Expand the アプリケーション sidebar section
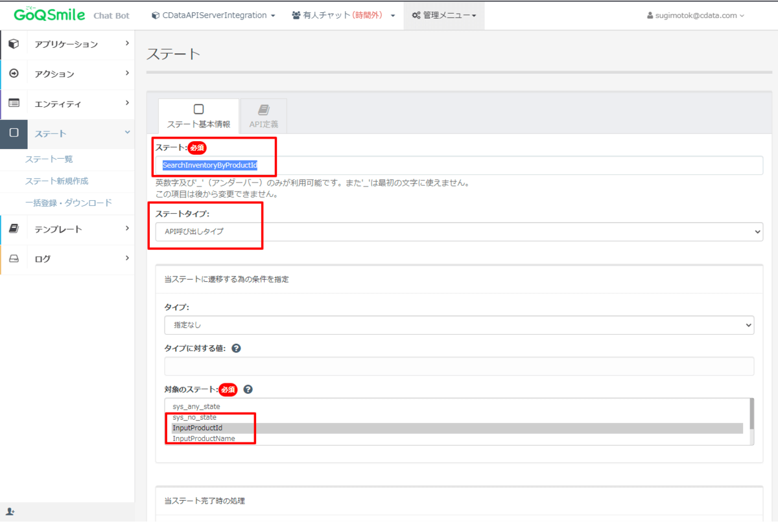The height and width of the screenshot is (522, 778). click(x=67, y=44)
